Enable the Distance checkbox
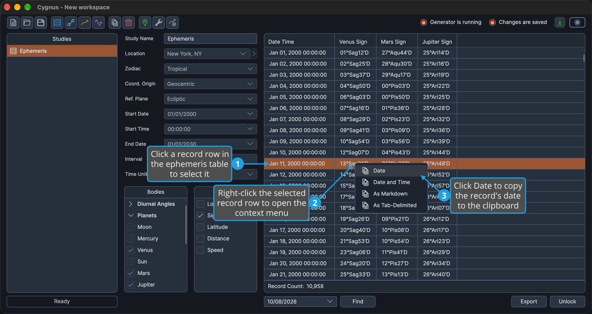 click(x=200, y=239)
